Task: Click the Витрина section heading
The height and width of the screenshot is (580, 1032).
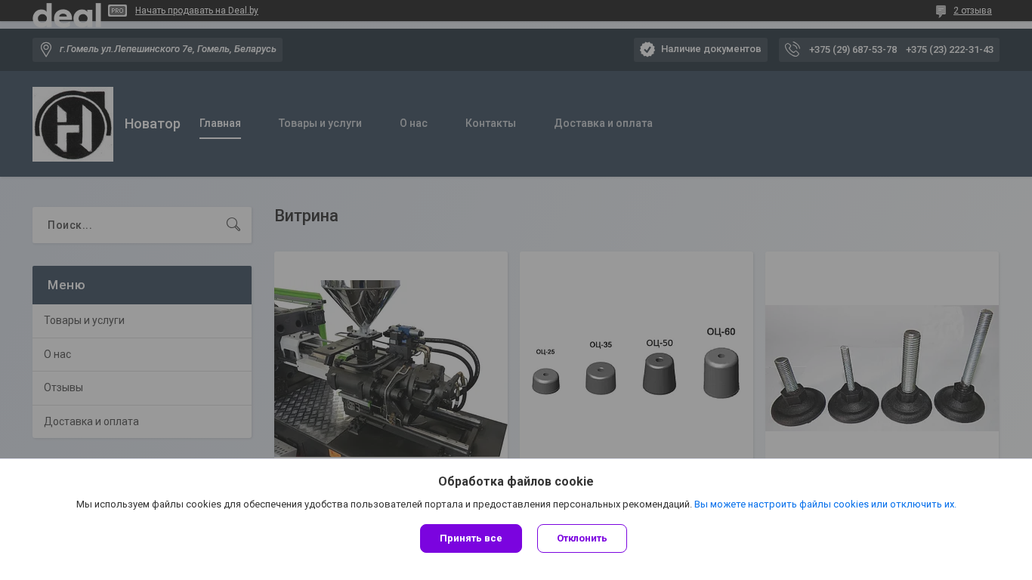Action: tap(306, 216)
